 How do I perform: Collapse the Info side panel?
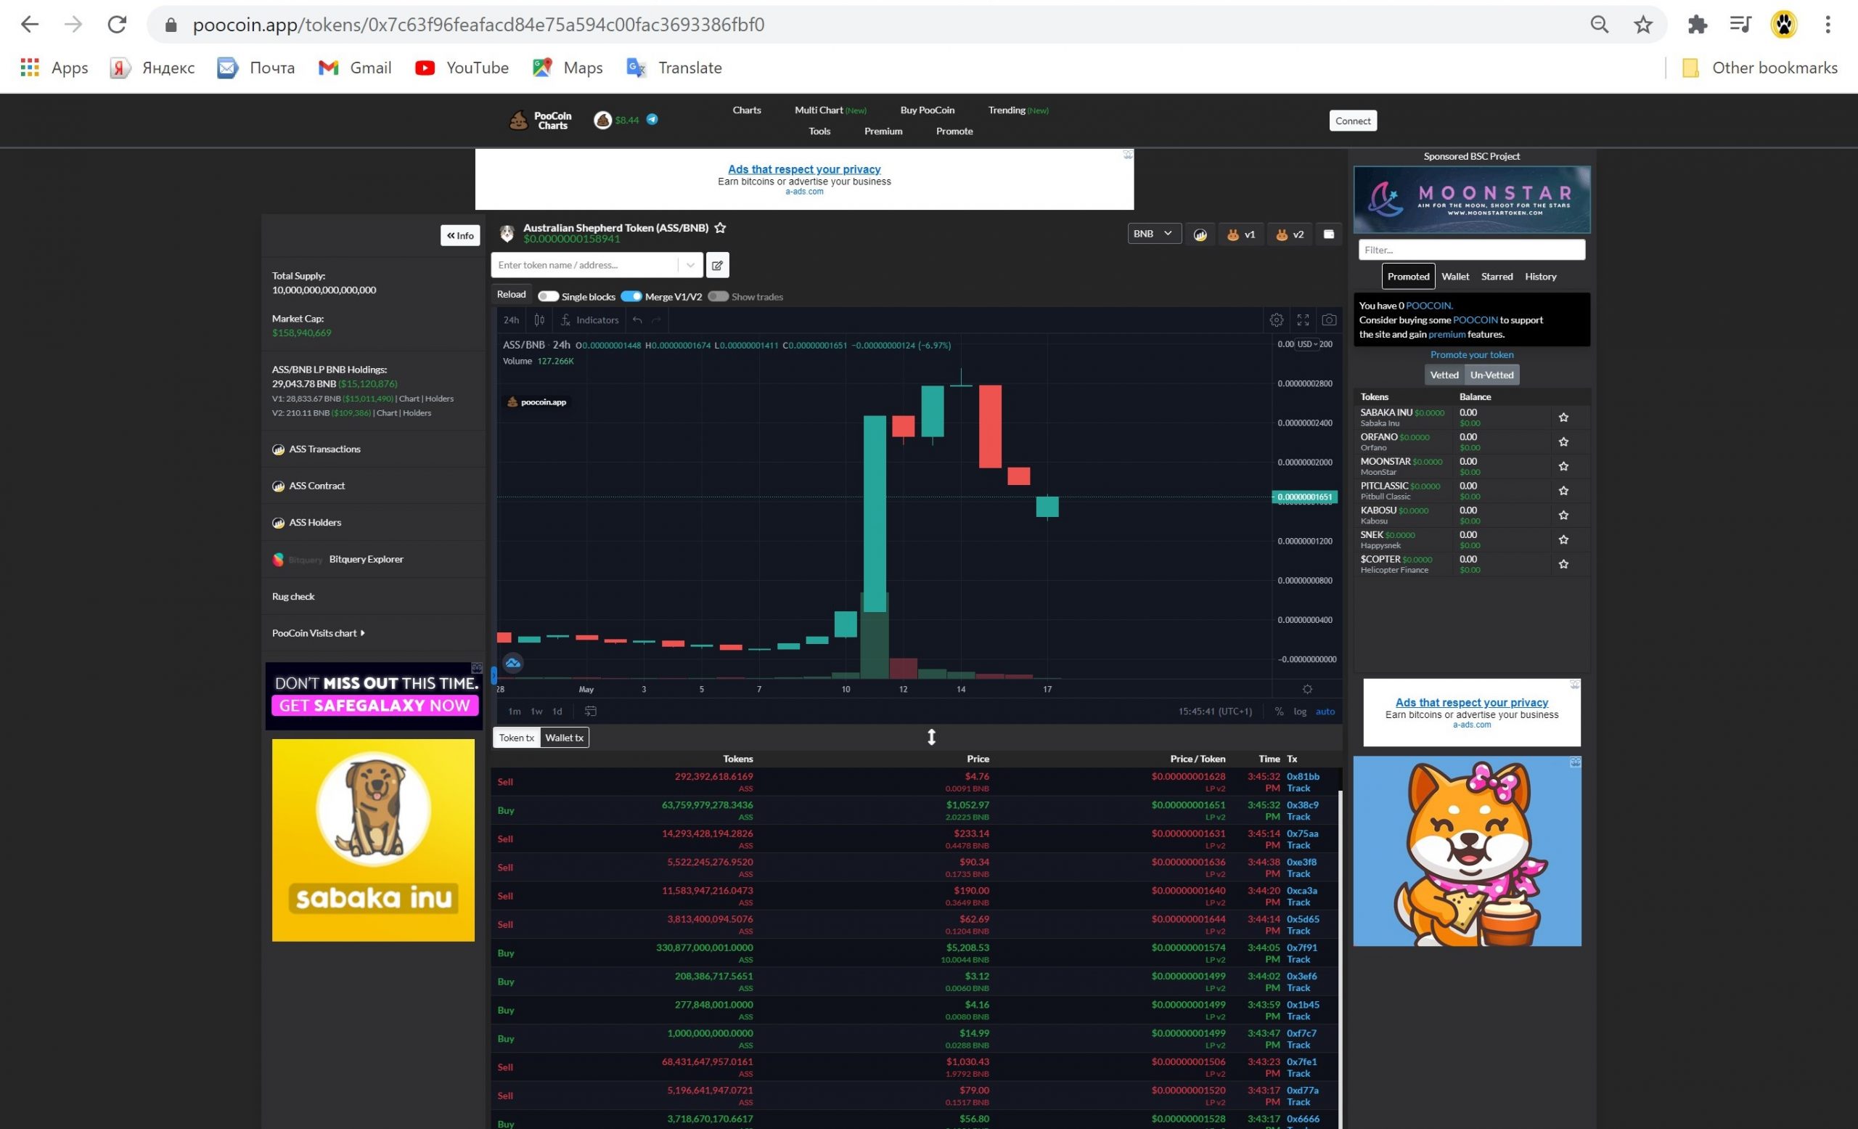[460, 235]
